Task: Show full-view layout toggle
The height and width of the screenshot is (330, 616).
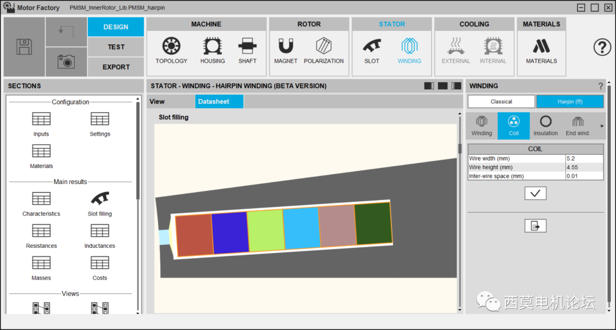Action: tap(443, 86)
